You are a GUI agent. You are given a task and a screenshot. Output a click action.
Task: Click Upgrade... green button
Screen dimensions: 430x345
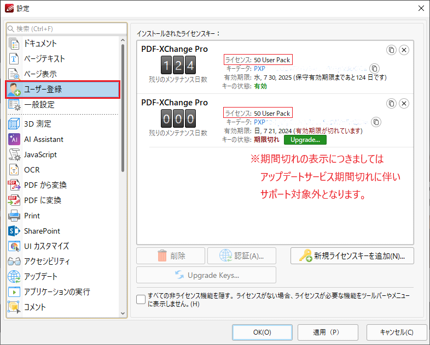tap(305, 140)
